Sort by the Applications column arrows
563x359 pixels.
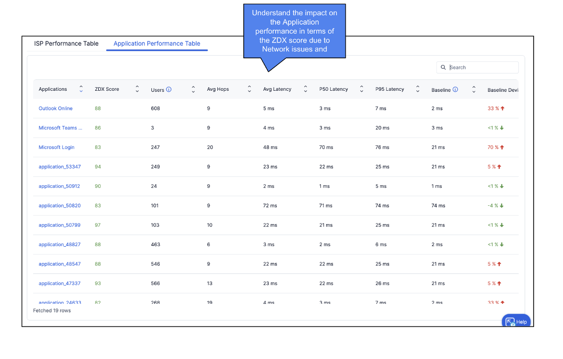click(x=81, y=89)
